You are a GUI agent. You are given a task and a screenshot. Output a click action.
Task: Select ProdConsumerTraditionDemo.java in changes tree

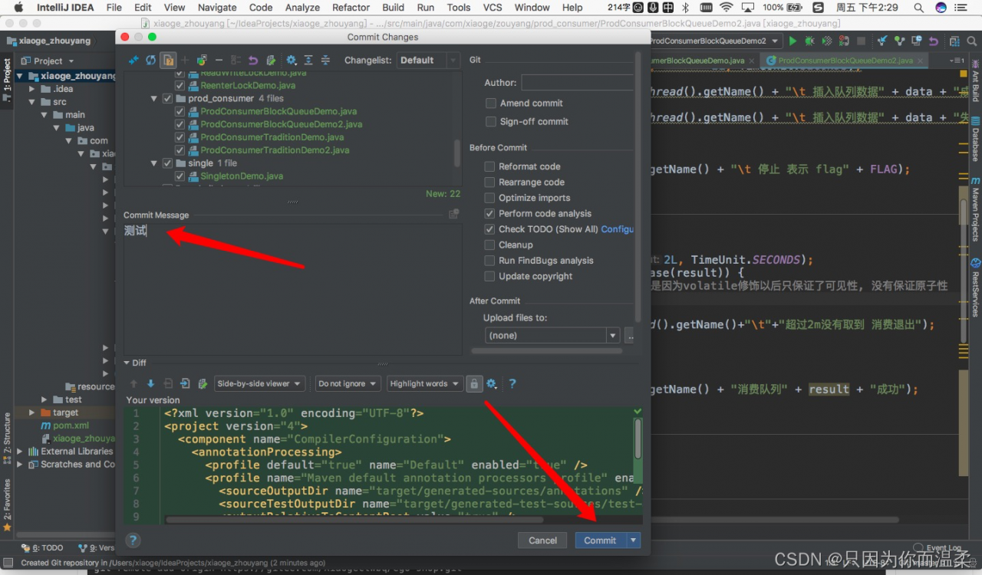coord(272,137)
